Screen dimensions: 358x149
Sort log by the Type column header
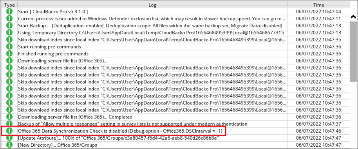point(9,5)
